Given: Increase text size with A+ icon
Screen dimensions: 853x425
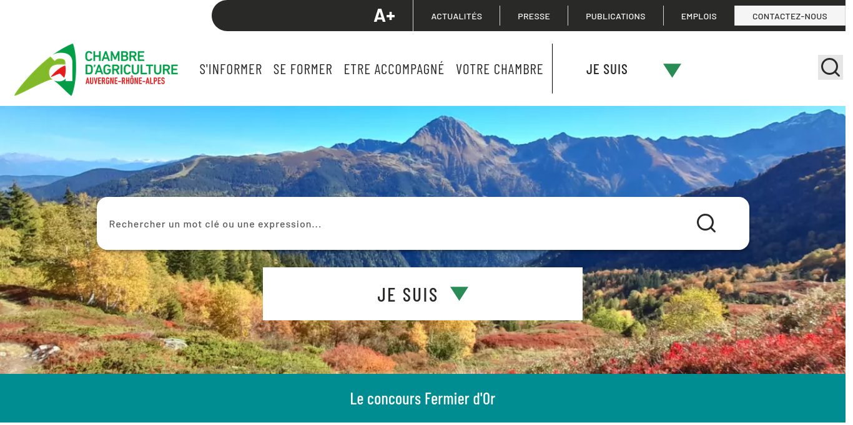Looking at the screenshot, I should (x=384, y=16).
